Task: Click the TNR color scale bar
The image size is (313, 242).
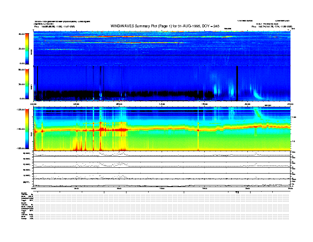Action: click(27, 129)
